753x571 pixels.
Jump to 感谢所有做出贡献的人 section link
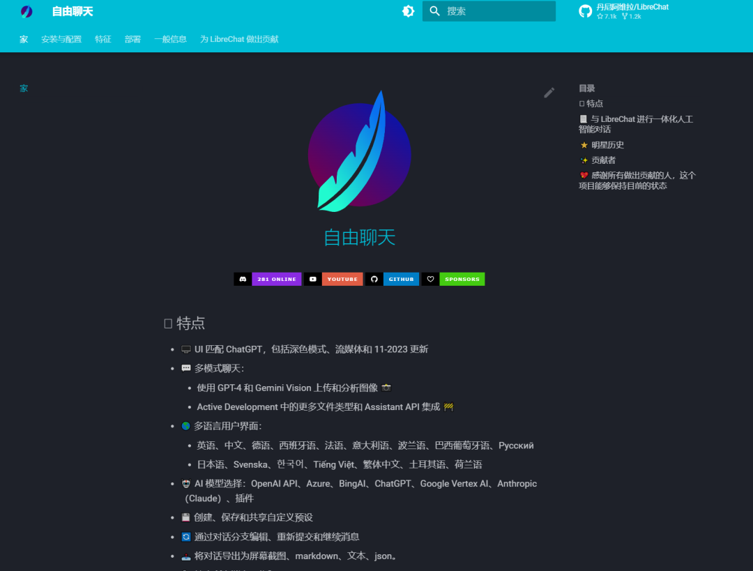pos(637,181)
